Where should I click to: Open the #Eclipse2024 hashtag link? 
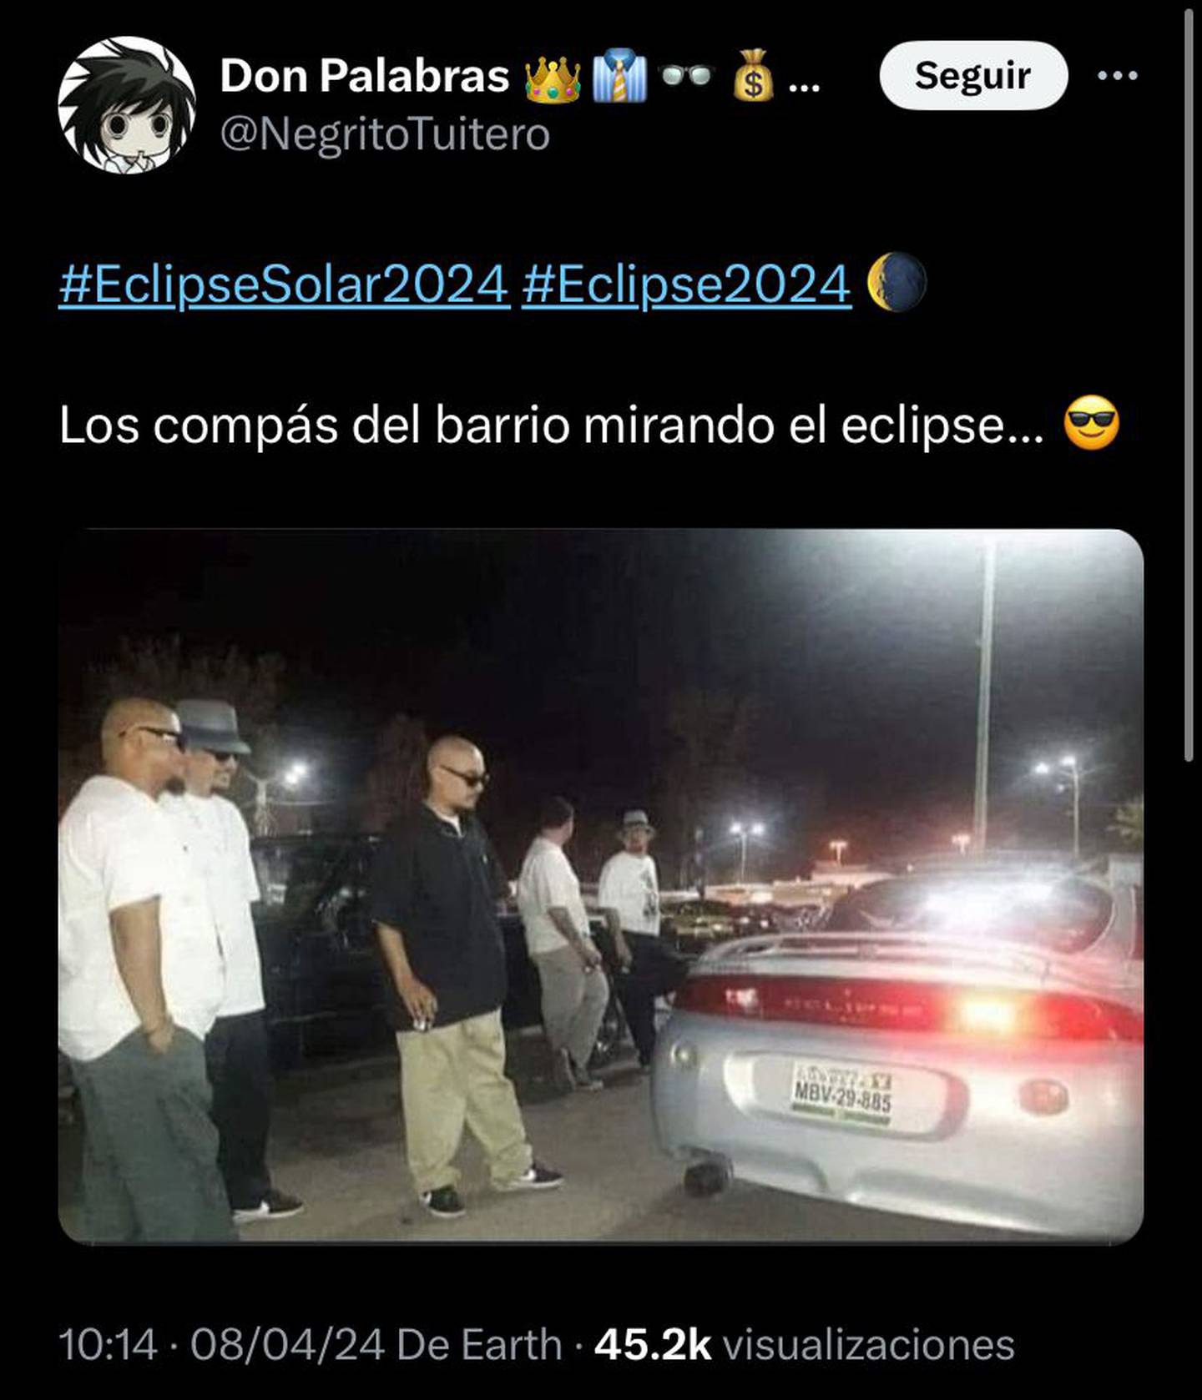[x=686, y=283]
